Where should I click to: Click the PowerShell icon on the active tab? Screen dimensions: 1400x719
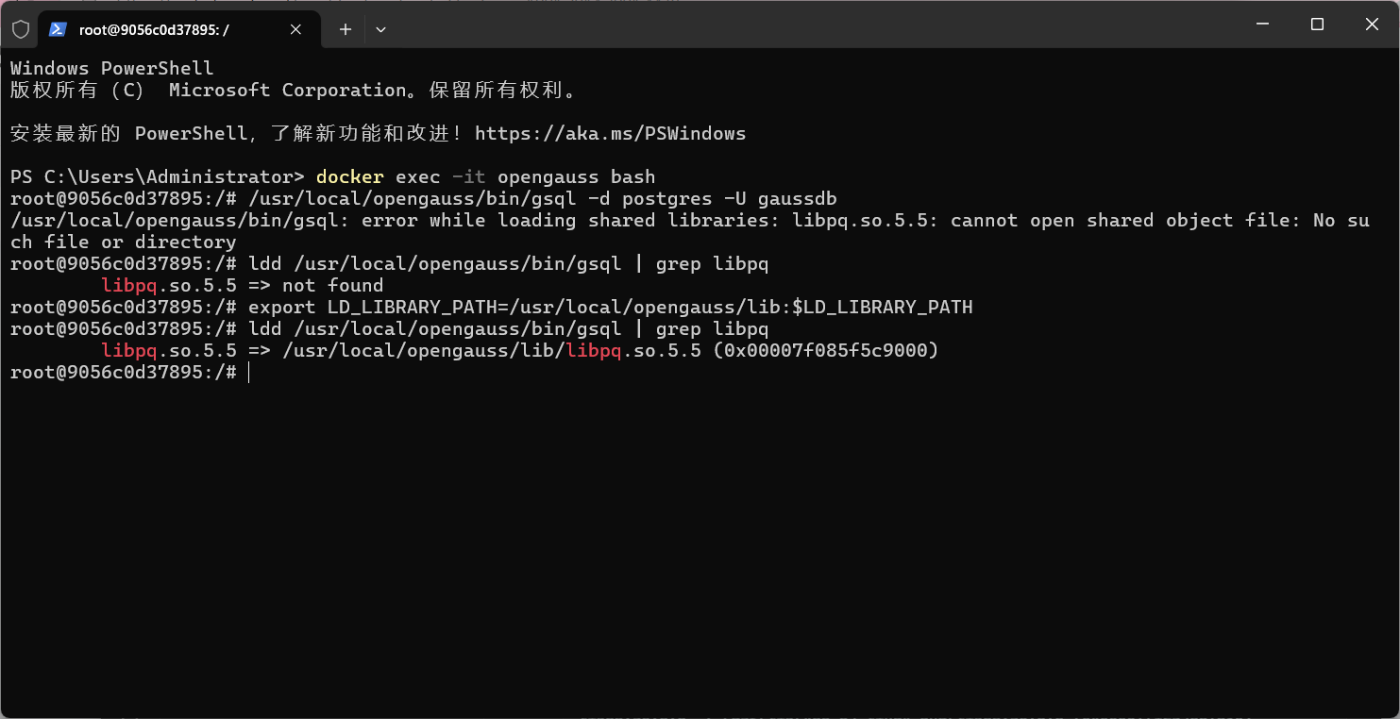[57, 29]
